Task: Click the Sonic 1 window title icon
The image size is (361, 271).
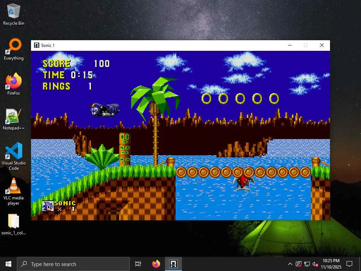Action: [x=36, y=45]
